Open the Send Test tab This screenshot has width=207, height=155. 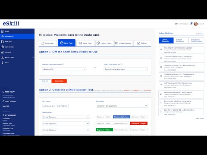[85, 43]
